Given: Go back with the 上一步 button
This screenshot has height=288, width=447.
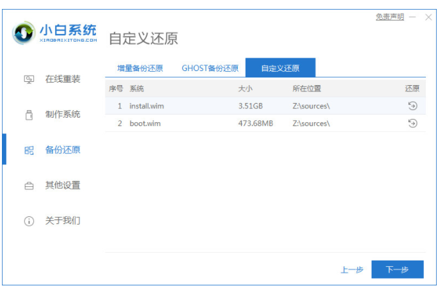Looking at the screenshot, I should point(352,269).
